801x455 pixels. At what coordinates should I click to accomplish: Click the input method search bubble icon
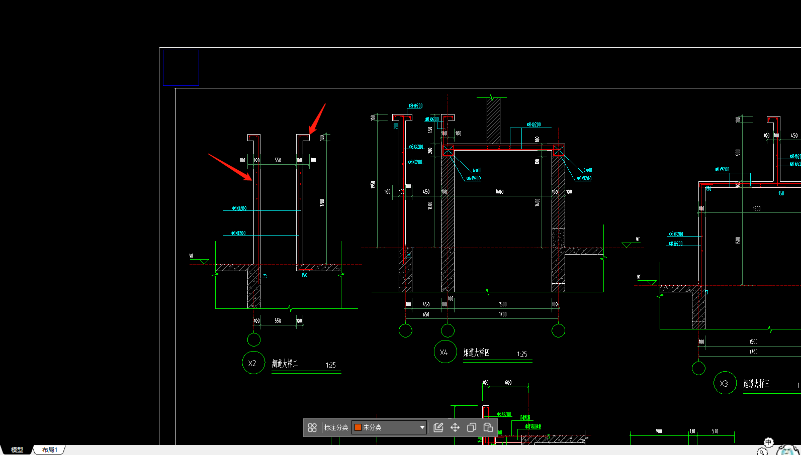[762, 451]
